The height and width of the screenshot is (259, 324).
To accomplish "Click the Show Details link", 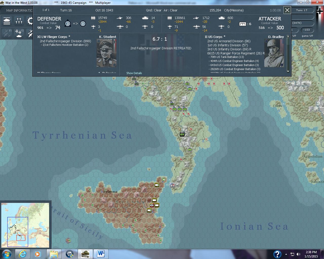I will [x=134, y=73].
